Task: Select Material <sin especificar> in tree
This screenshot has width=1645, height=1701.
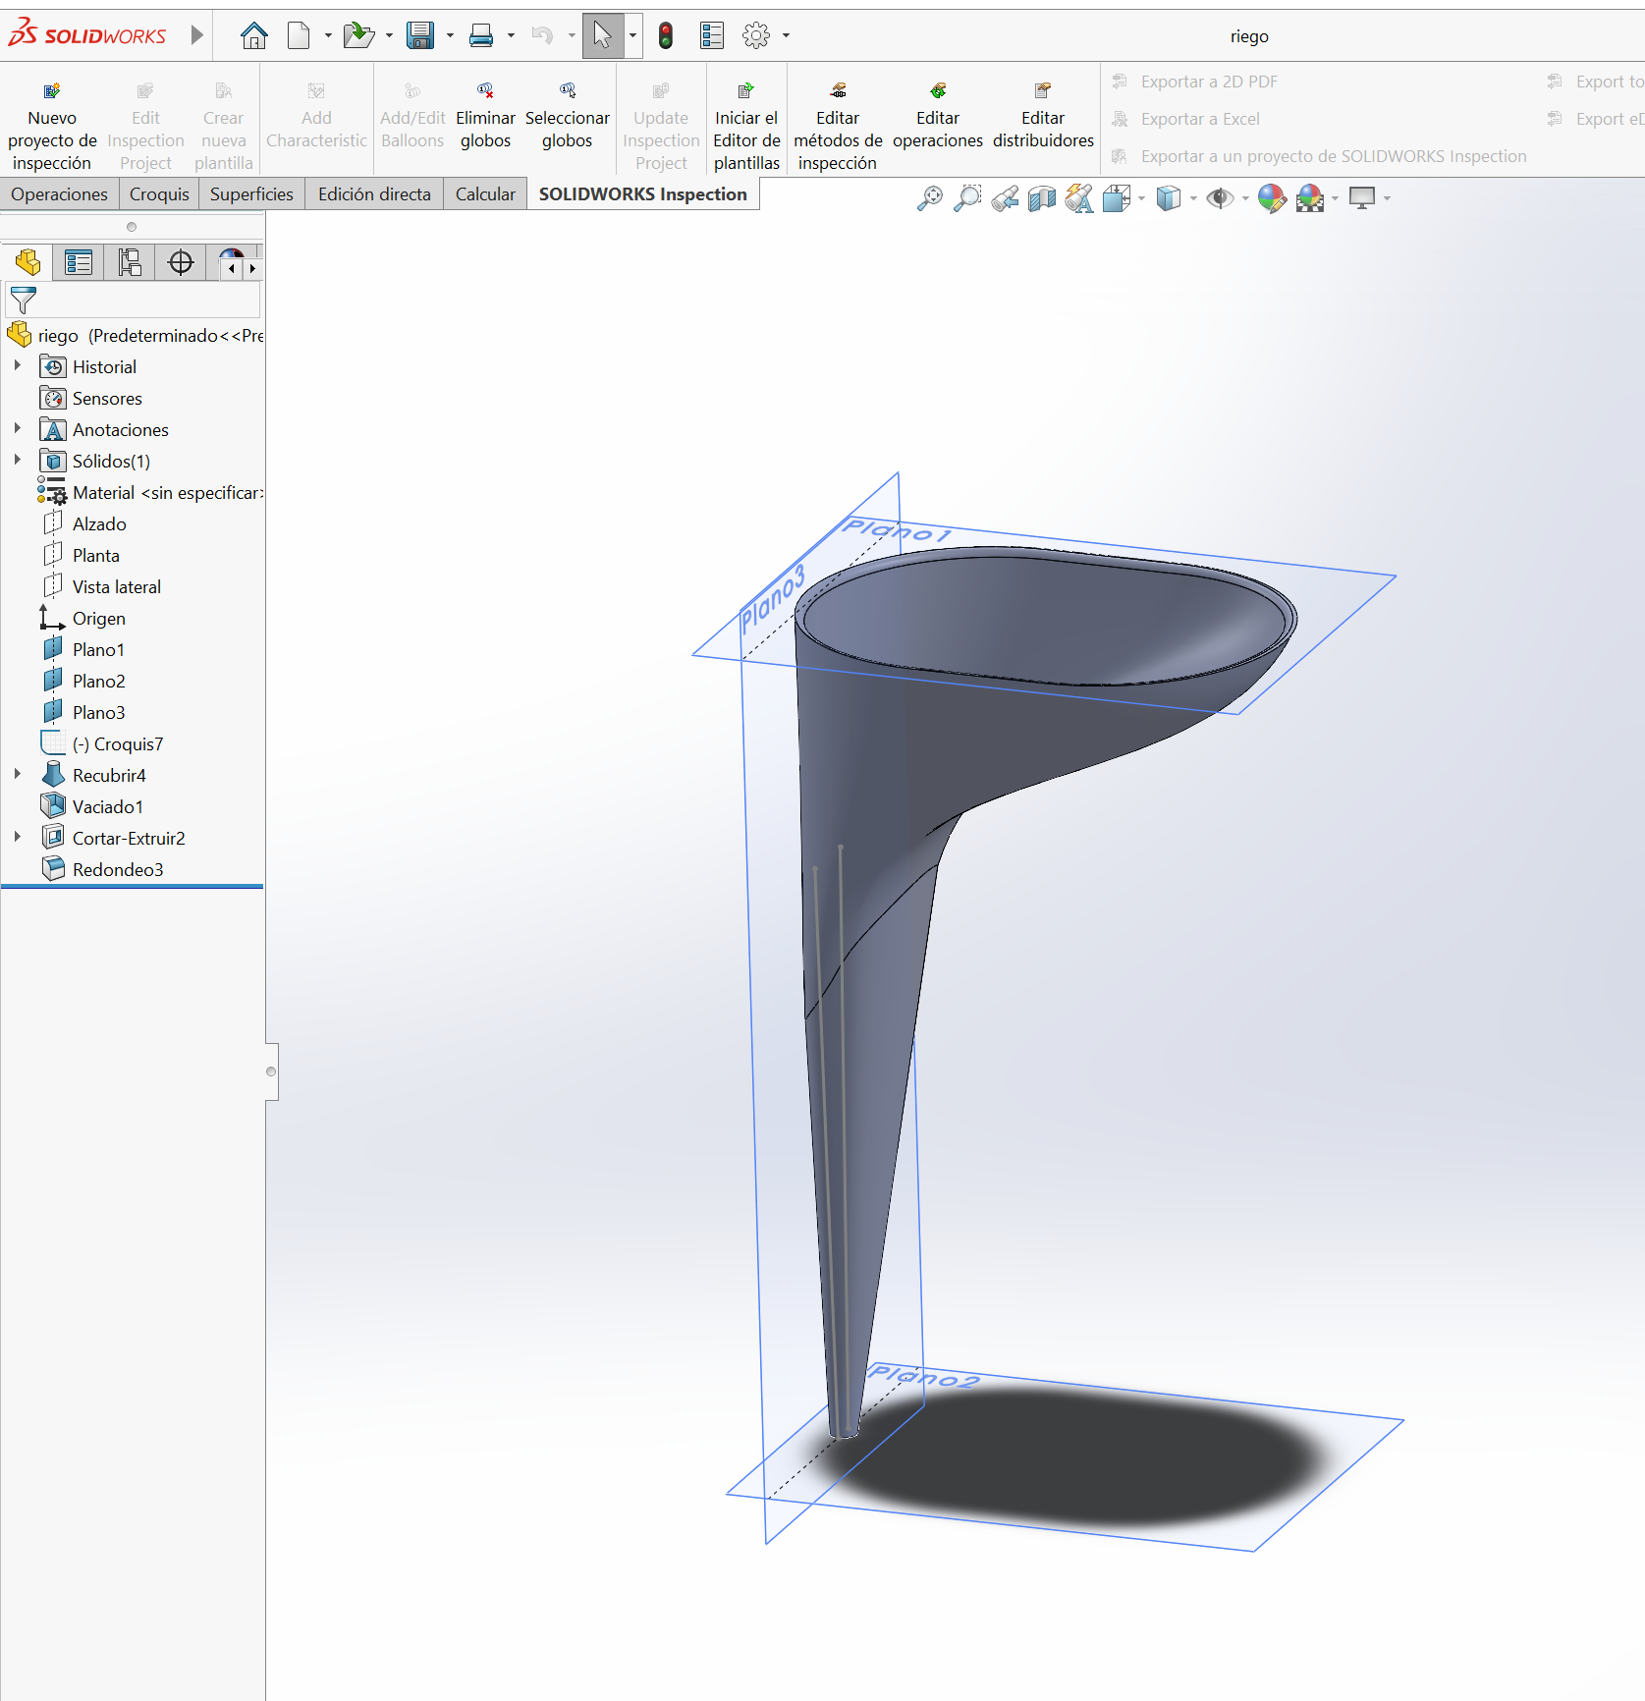Action: tap(151, 493)
